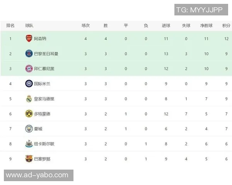Click the Bayern Munich crest icon
The image size is (232, 185).
[x=29, y=69]
